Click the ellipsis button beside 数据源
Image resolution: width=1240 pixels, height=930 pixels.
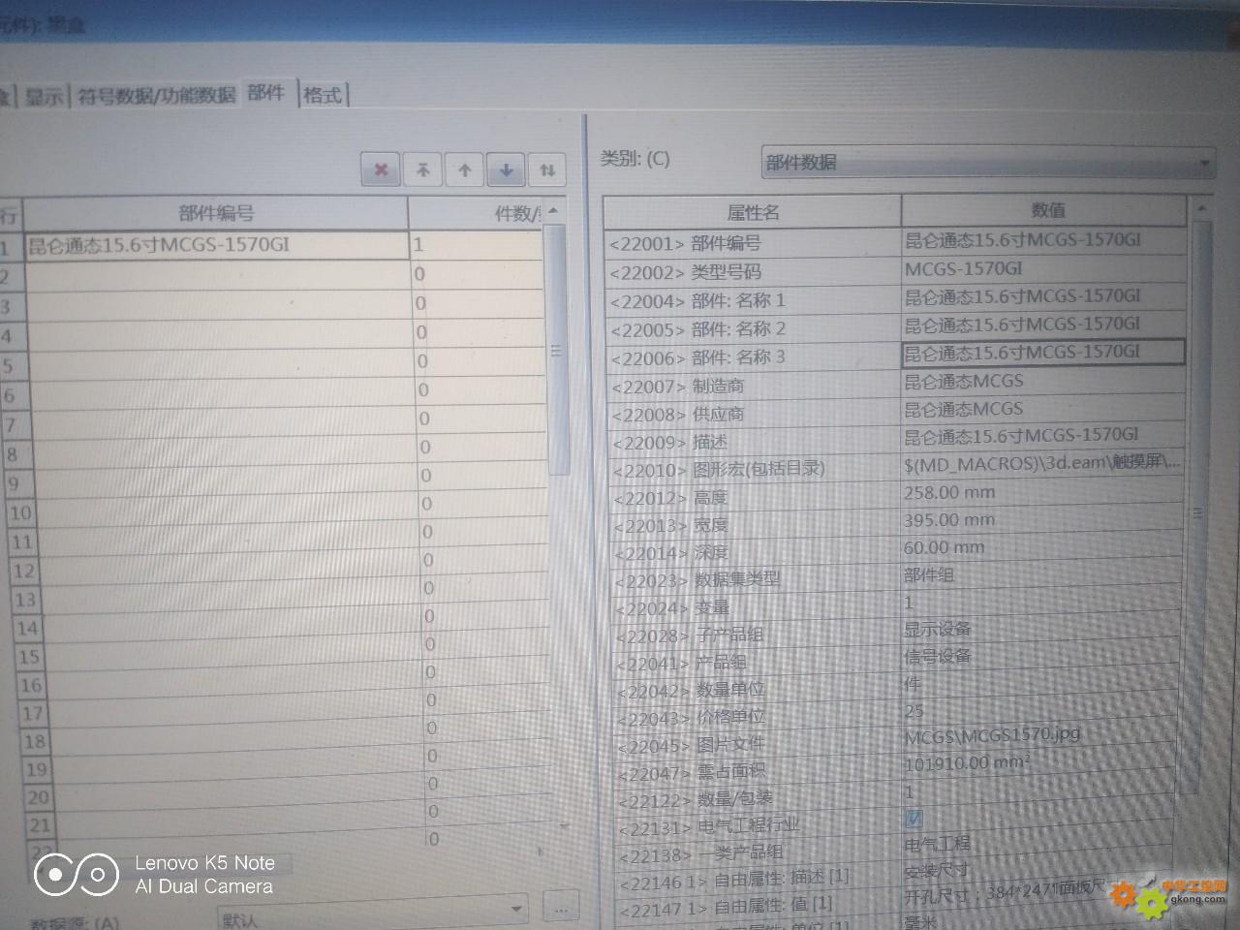click(x=560, y=909)
